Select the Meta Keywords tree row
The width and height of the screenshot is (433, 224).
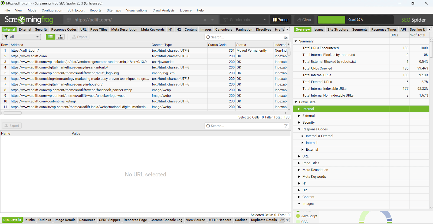[361, 176]
